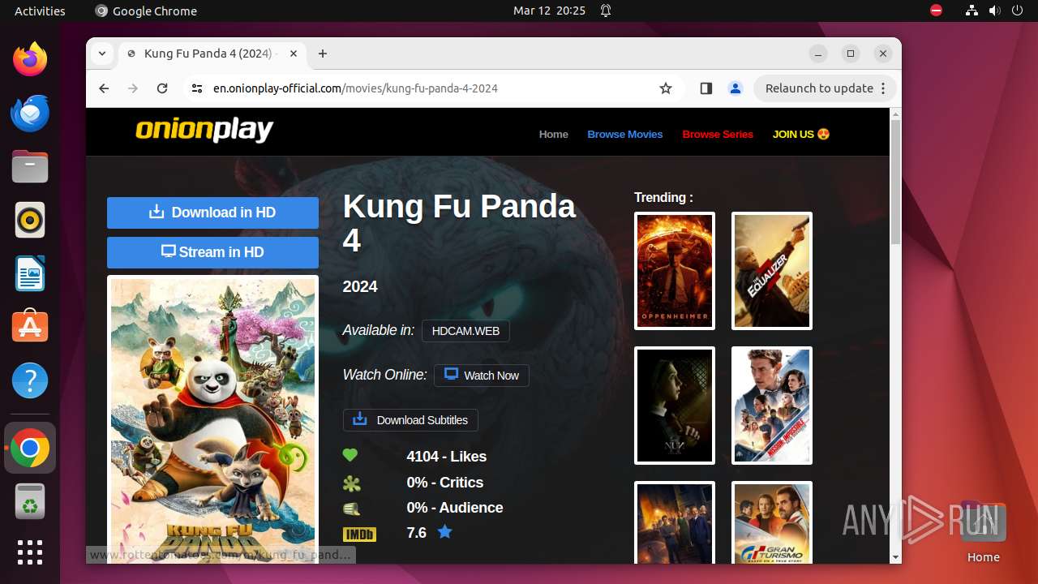1038x584 pixels.
Task: Open the tab search dropdown arrow
Action: [101, 54]
